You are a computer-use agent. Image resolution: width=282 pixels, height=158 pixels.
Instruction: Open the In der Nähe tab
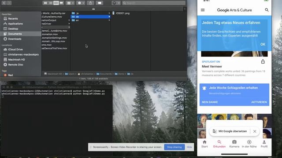click(249, 144)
